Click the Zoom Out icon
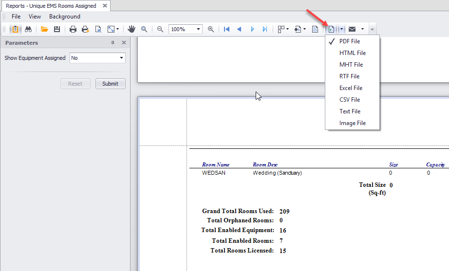The image size is (449, 271). click(x=160, y=29)
